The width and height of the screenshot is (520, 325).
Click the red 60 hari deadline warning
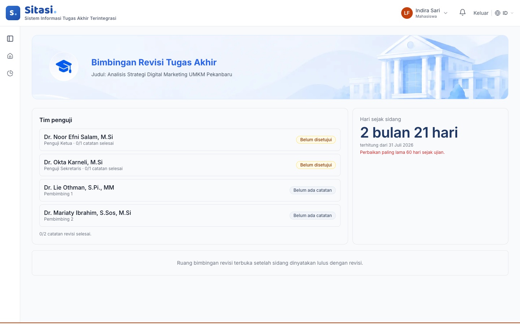(x=402, y=152)
